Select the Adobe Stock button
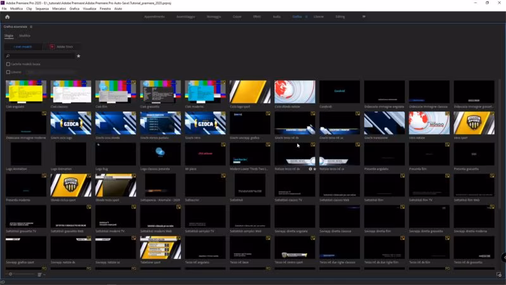 tap(61, 47)
